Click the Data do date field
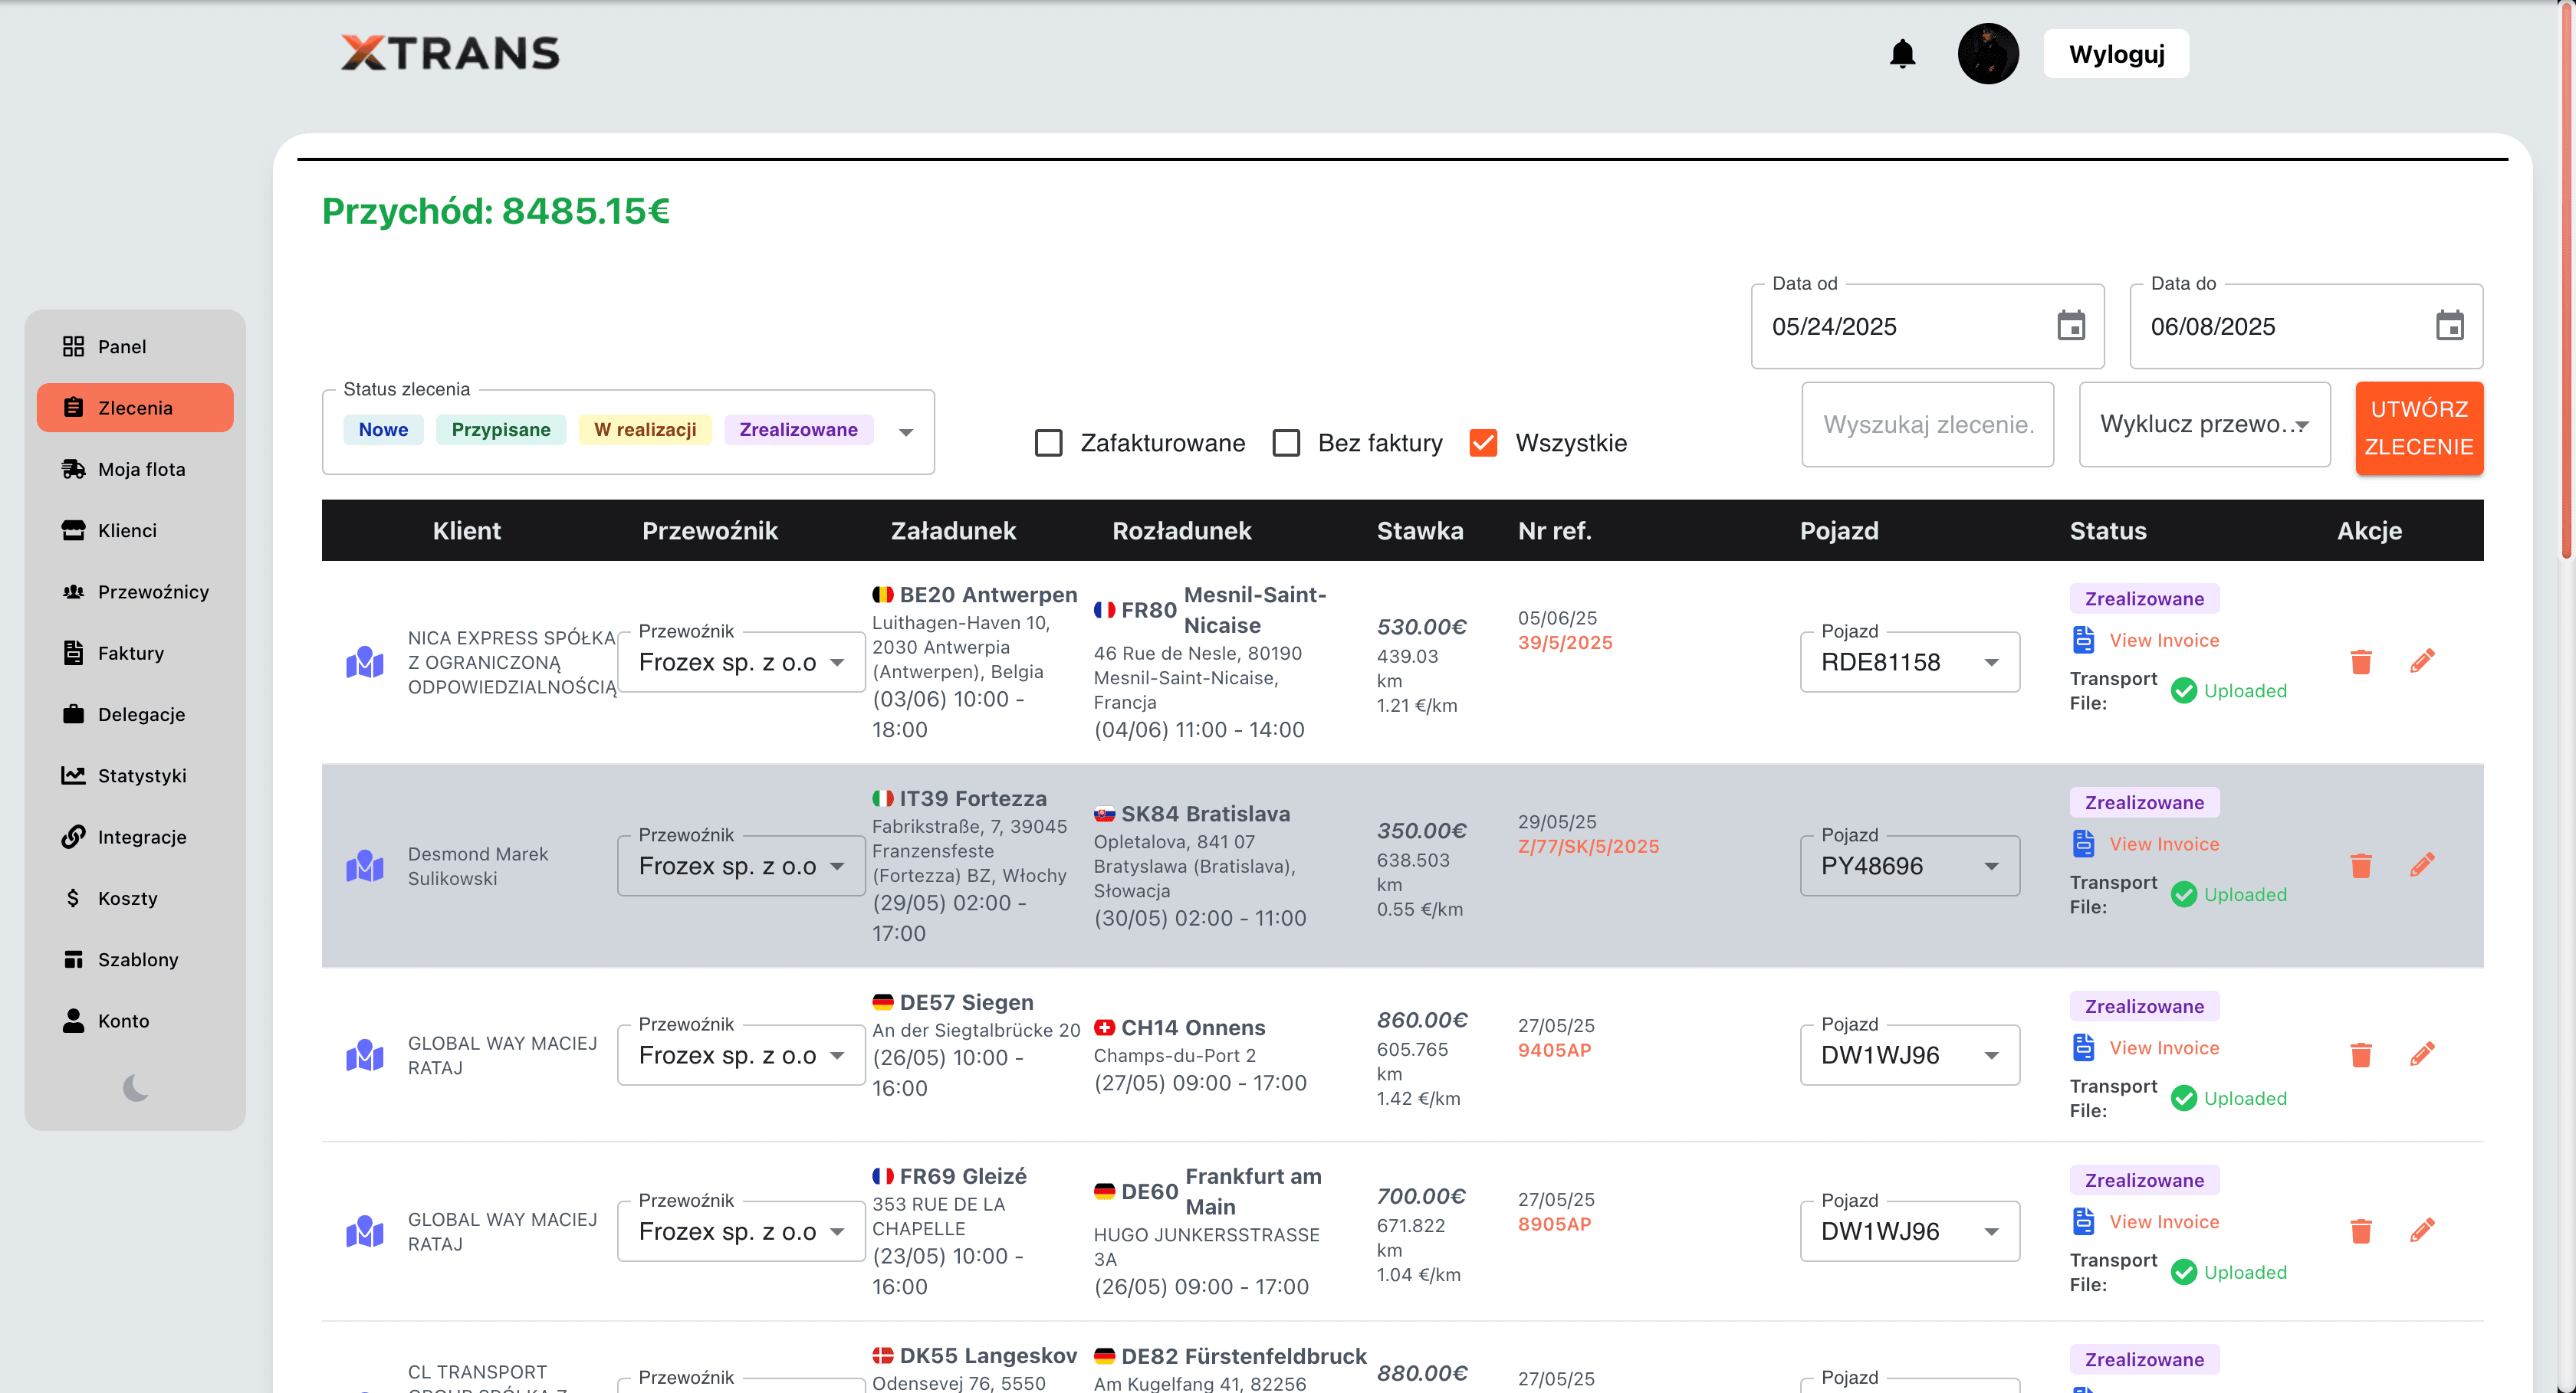2576x1393 pixels. [2306, 326]
